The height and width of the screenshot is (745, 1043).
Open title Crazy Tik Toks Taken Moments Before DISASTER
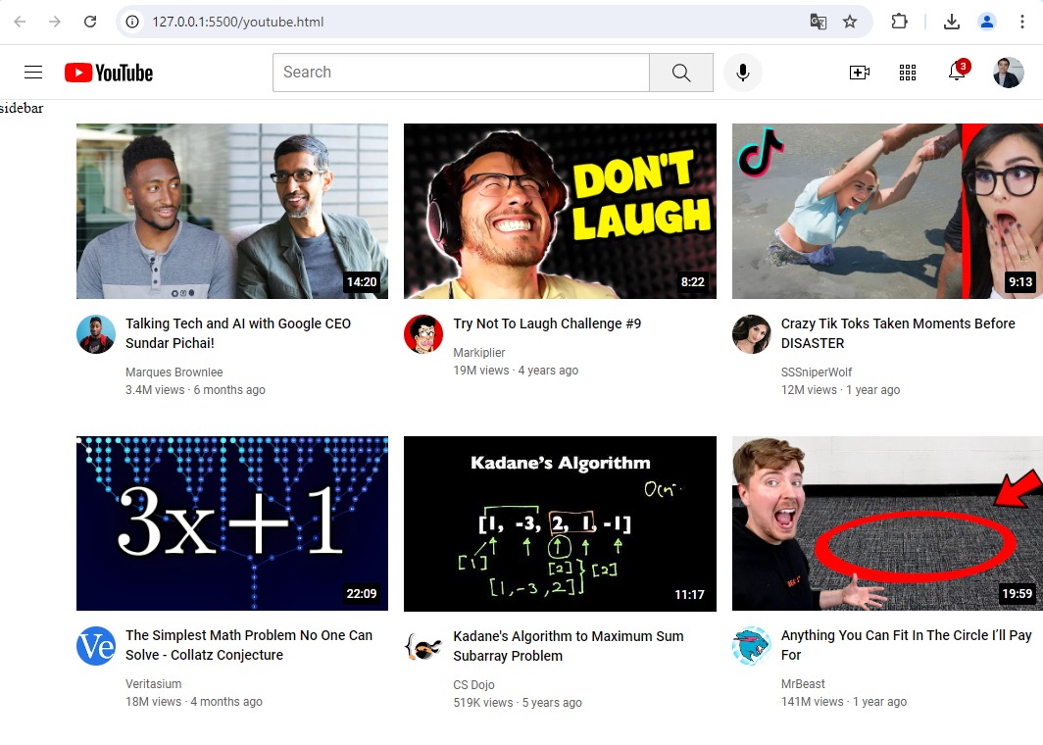pos(898,333)
